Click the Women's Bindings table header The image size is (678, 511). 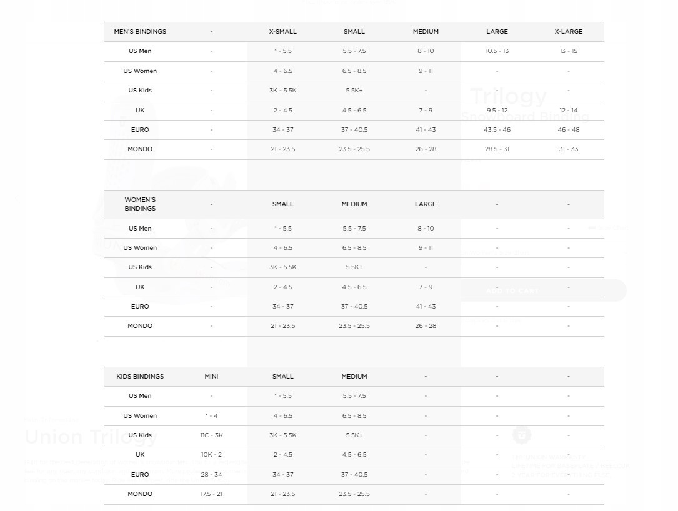click(140, 204)
